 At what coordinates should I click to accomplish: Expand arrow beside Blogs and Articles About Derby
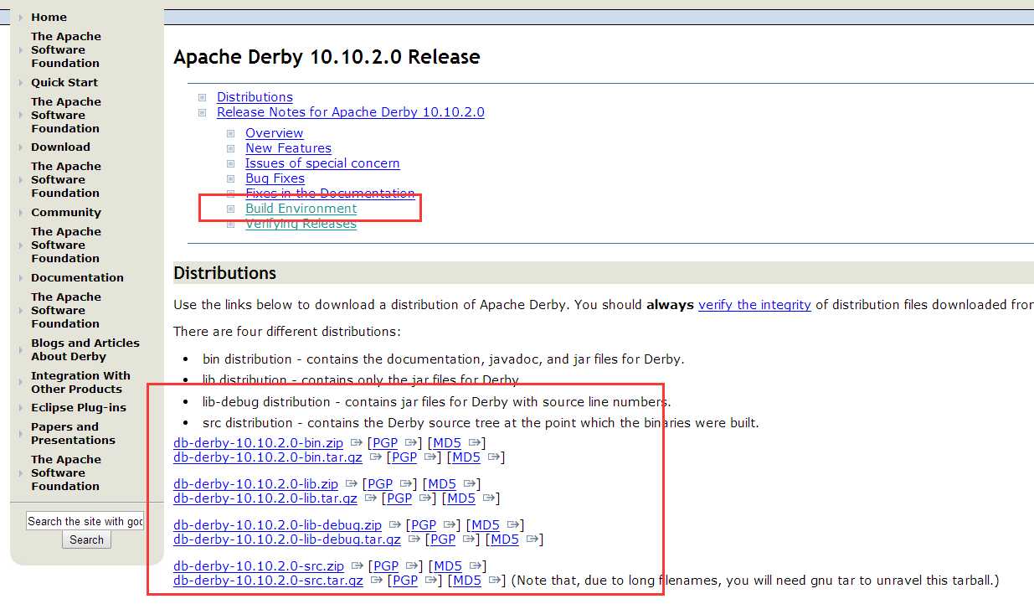[x=20, y=350]
